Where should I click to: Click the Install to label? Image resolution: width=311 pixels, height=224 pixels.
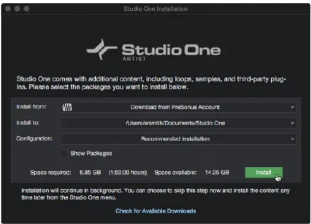(x=28, y=123)
